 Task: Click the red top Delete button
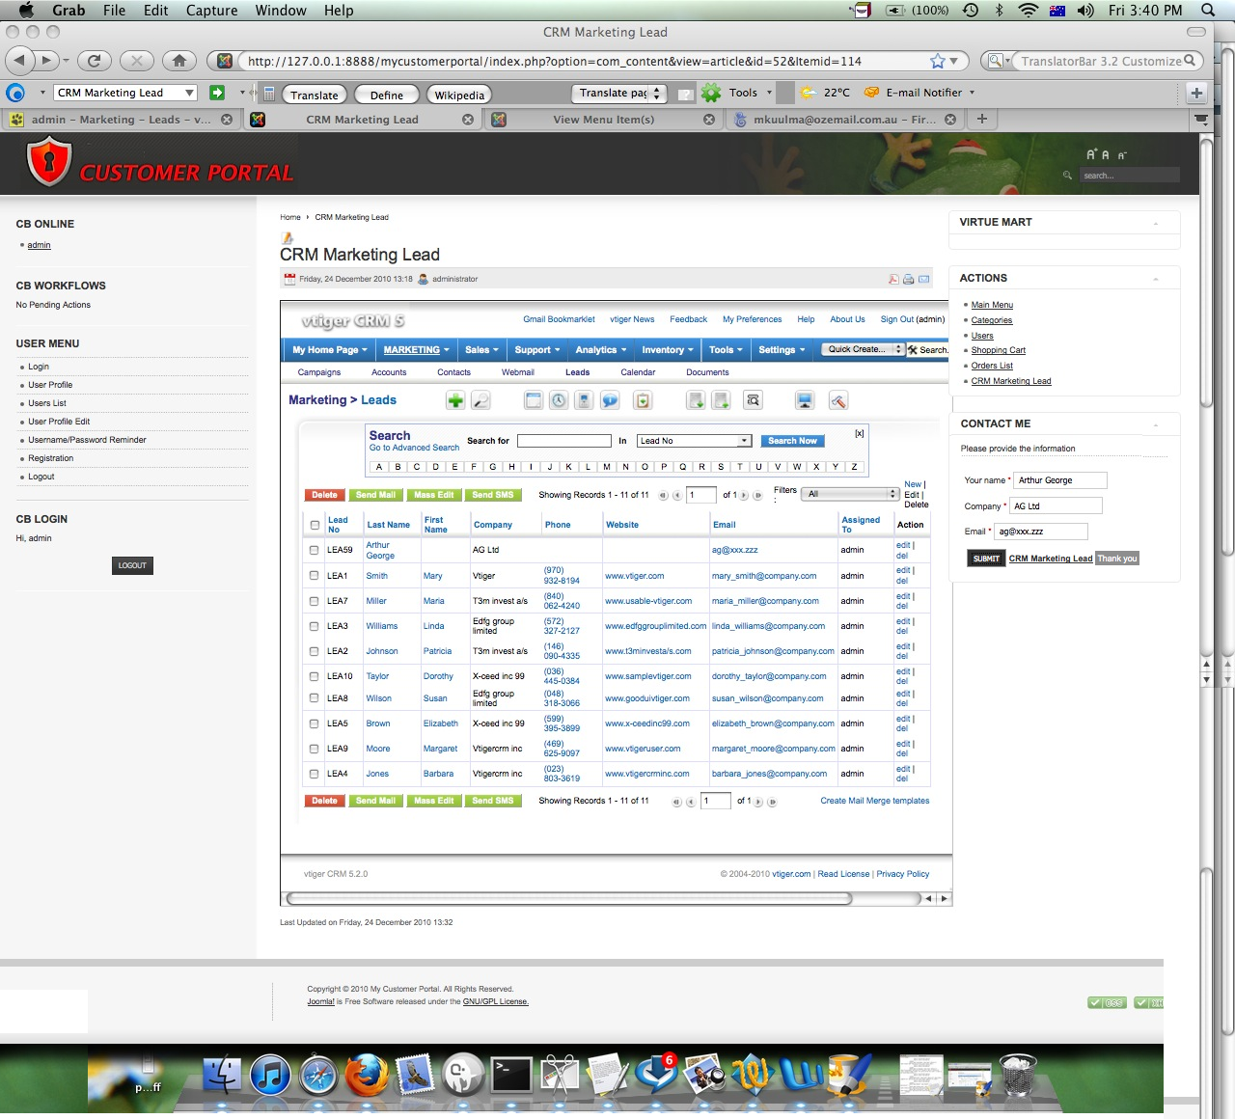click(x=324, y=495)
